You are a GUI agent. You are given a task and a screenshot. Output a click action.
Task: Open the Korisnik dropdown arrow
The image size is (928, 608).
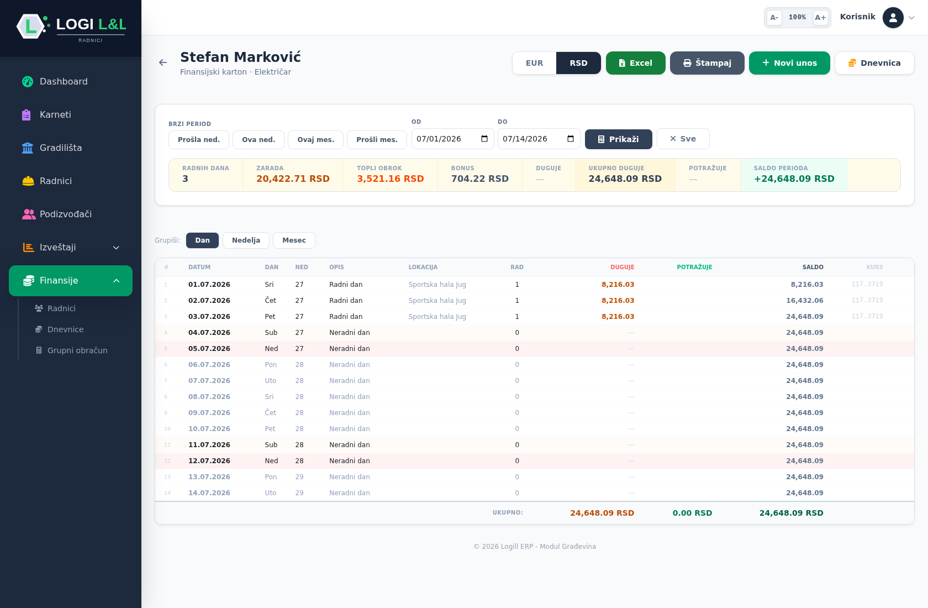pos(911,18)
